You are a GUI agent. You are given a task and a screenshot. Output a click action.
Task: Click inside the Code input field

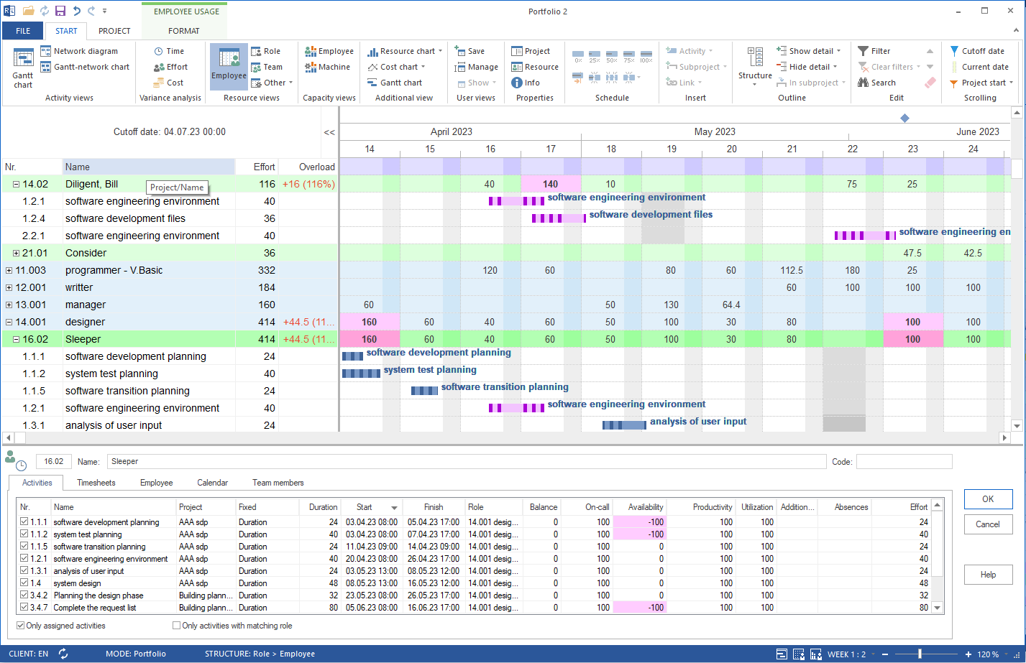(904, 460)
